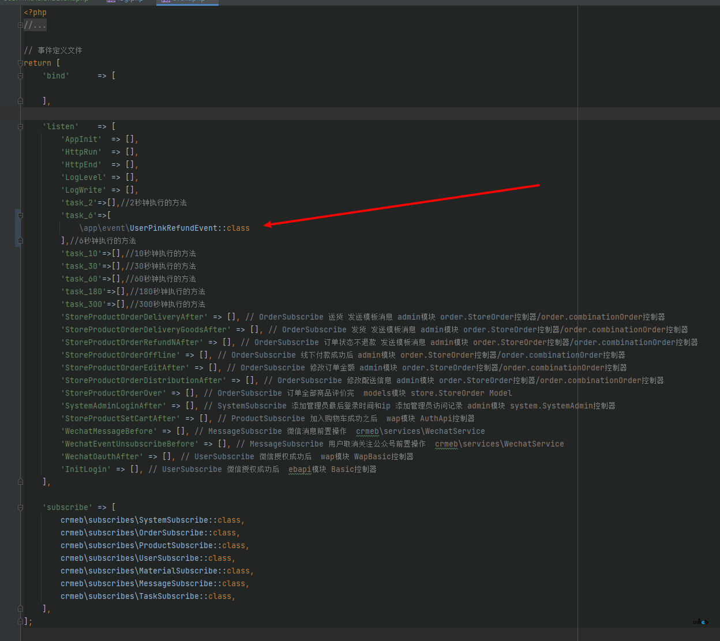Expand the folded comment block below <?php
The height and width of the screenshot is (641, 720).
(x=20, y=25)
